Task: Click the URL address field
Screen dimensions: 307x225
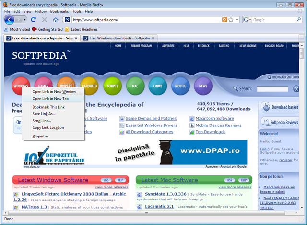Action: [147, 20]
